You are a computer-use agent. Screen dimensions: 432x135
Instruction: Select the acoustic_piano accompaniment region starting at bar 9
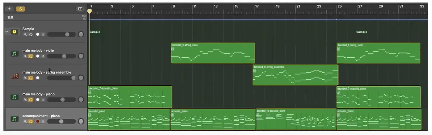[x=213, y=119]
